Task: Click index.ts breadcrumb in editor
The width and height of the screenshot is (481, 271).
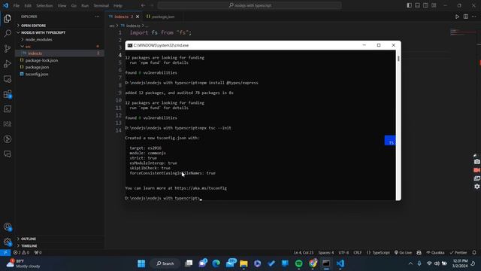Action: coord(133,26)
